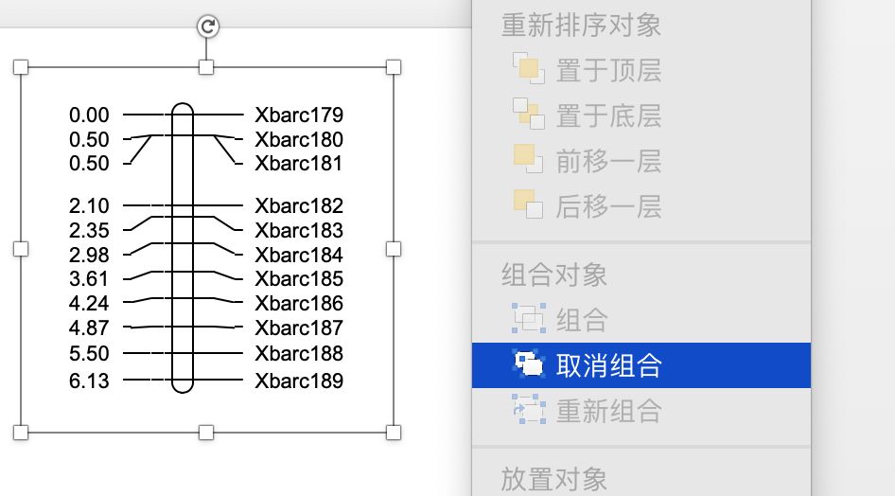This screenshot has width=895, height=496.
Task: Click the 3.61 position value
Action: tap(89, 278)
